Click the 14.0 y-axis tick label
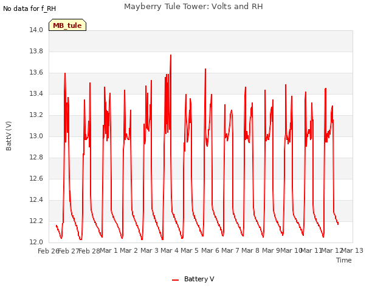 (x=36, y=30)
